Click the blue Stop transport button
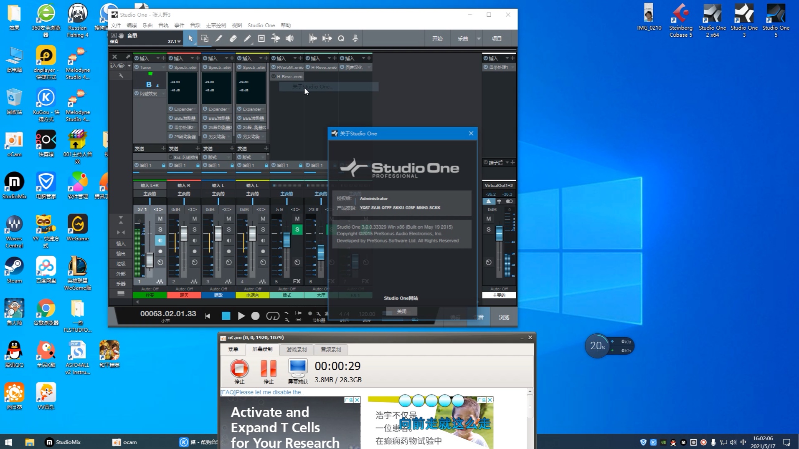Viewport: 799px width, 449px height. point(226,316)
